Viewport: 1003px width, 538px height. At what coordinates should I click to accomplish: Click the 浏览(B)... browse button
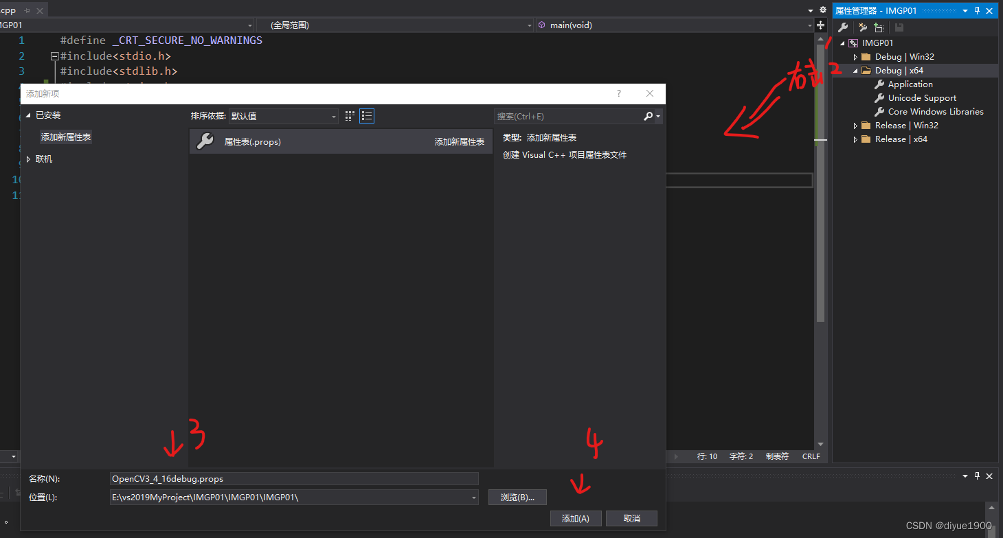517,497
